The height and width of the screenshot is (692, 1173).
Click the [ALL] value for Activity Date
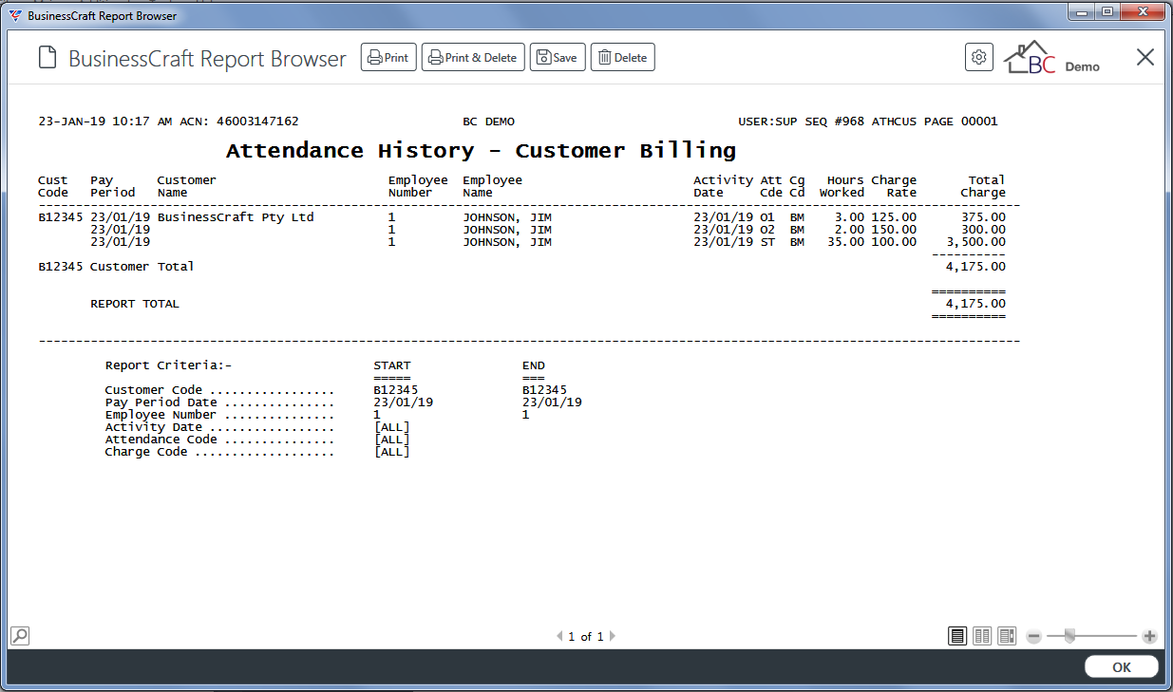[392, 427]
